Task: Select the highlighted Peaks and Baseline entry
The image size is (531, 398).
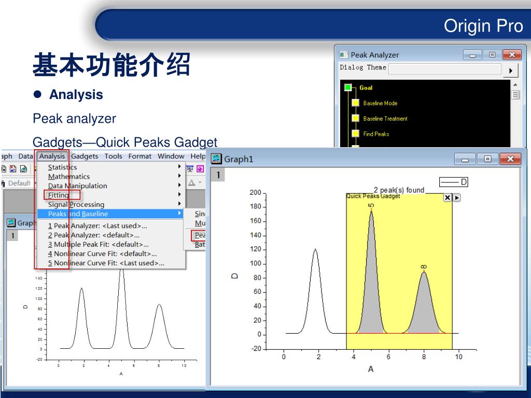Action: 111,214
